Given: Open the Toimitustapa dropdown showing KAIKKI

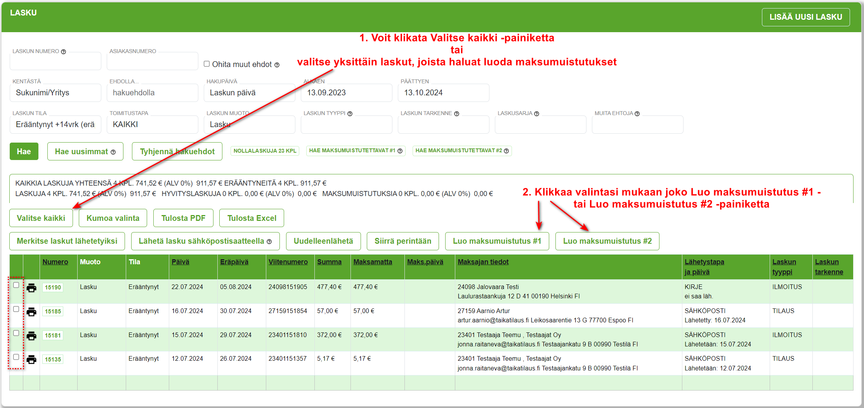Looking at the screenshot, I should point(153,125).
